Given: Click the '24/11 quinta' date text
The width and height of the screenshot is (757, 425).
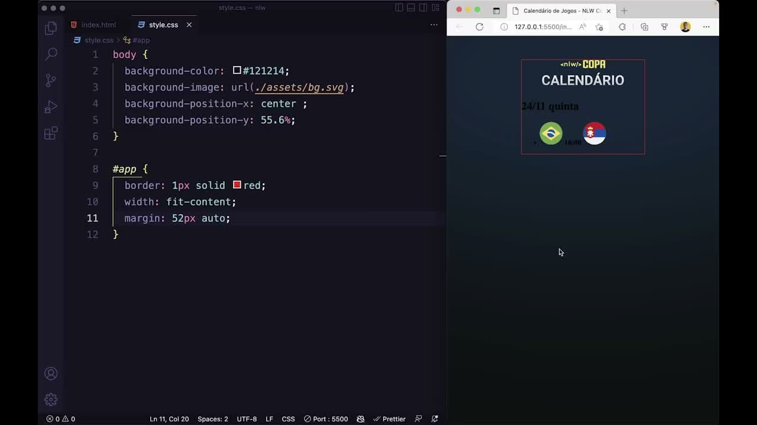Looking at the screenshot, I should coord(550,106).
